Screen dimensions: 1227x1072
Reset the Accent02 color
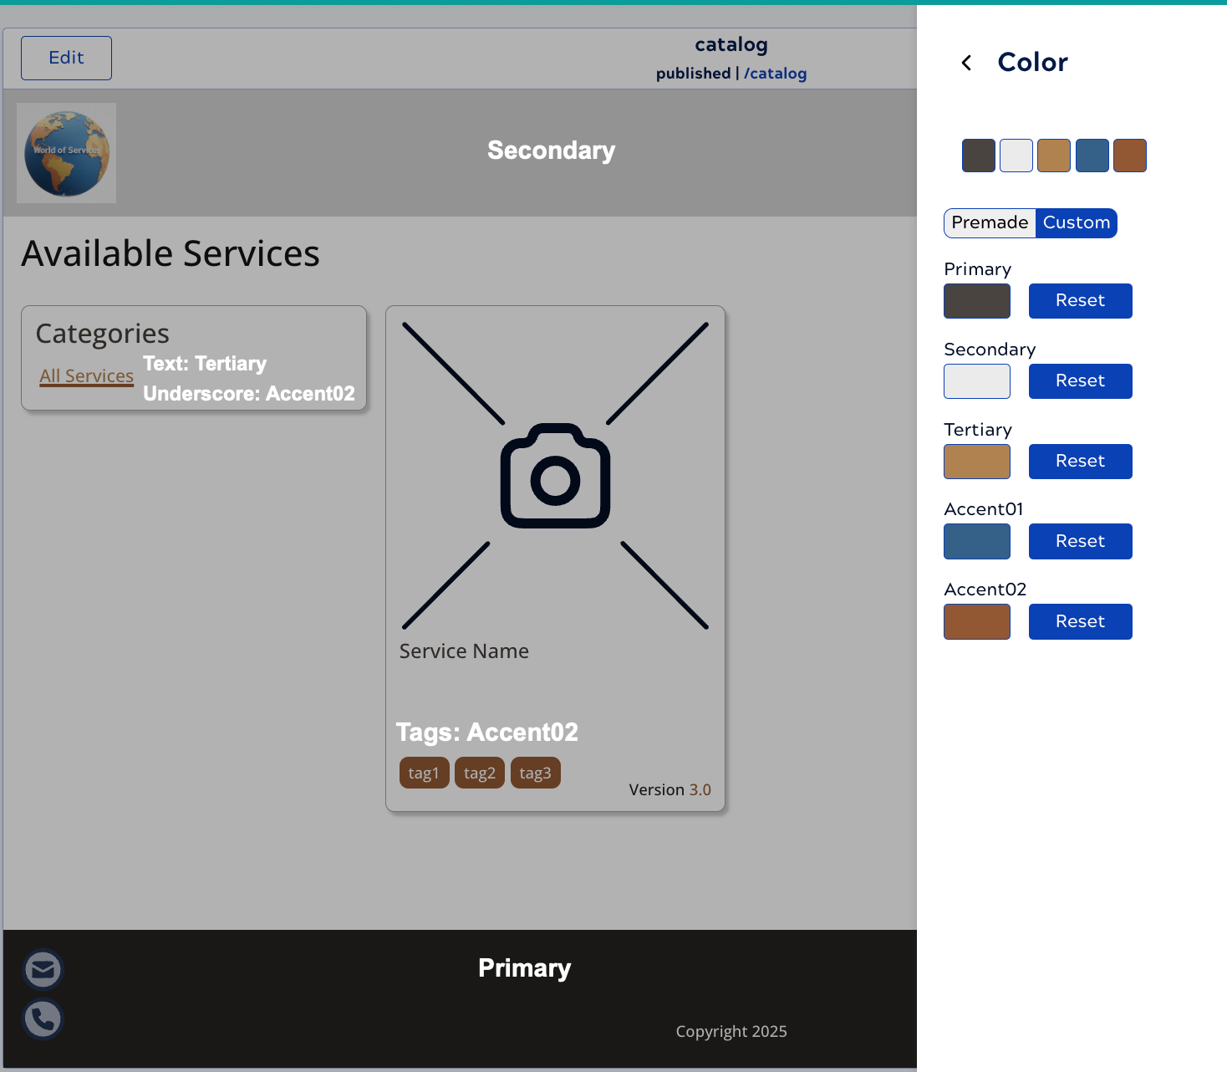pos(1080,621)
